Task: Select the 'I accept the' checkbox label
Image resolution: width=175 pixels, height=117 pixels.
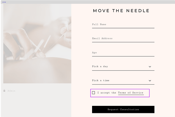Action: pos(107,93)
